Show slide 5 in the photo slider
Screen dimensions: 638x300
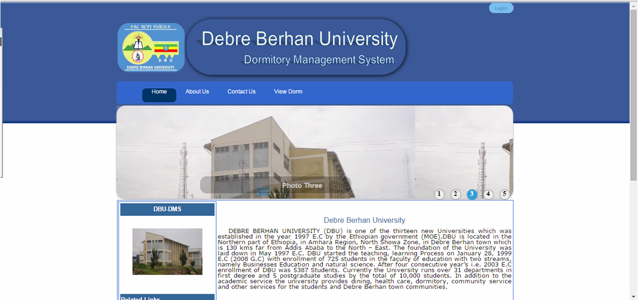coord(505,194)
